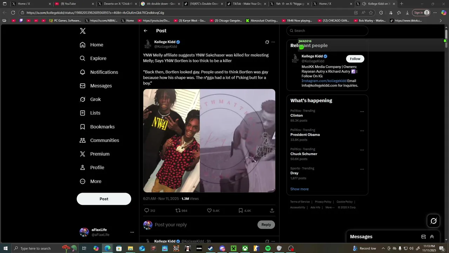
Task: Click the Trending Clinton topic
Action: 296,116
